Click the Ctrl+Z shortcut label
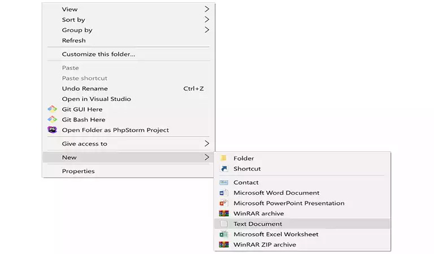Viewport: 434px width, 254px height. pyautogui.click(x=193, y=89)
